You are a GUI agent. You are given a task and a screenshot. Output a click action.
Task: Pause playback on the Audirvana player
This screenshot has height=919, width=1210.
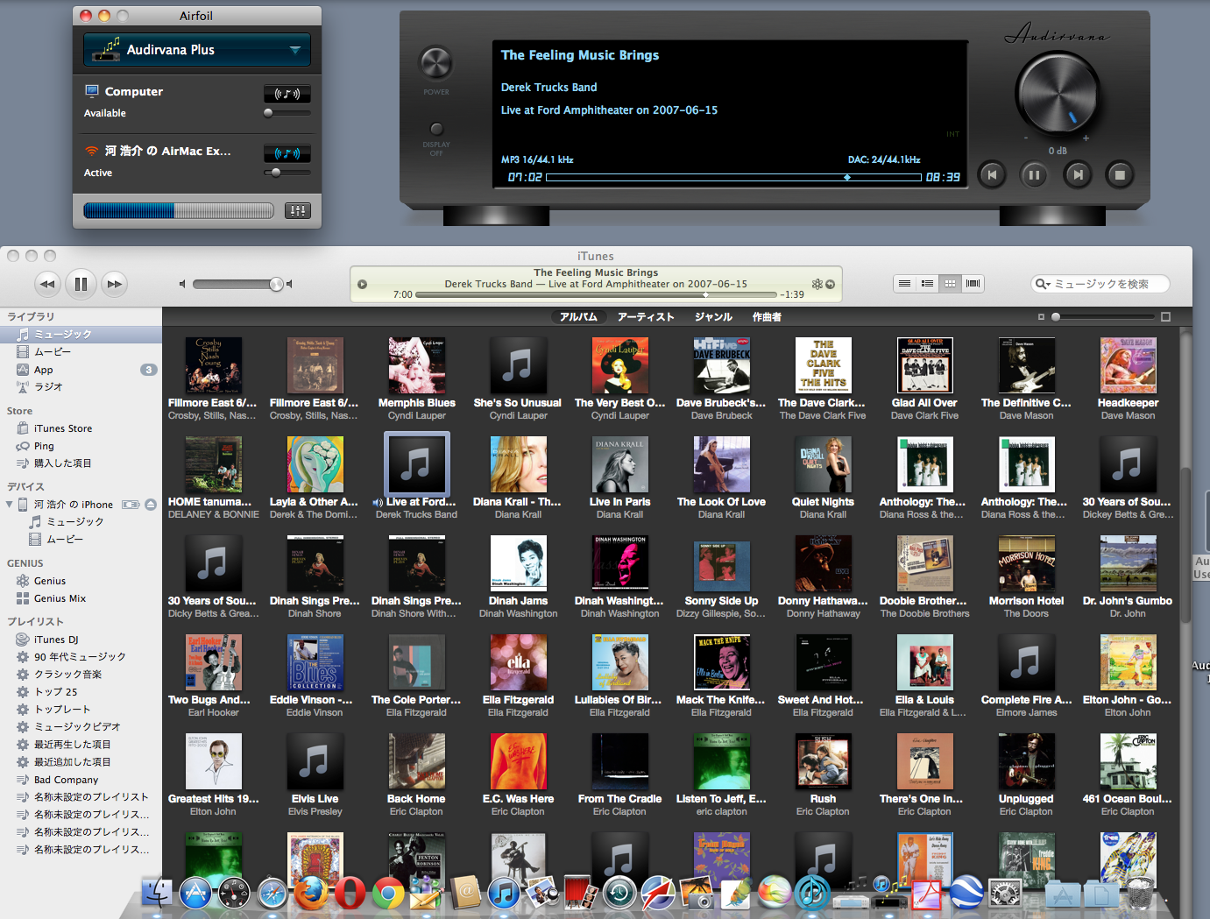1034,175
